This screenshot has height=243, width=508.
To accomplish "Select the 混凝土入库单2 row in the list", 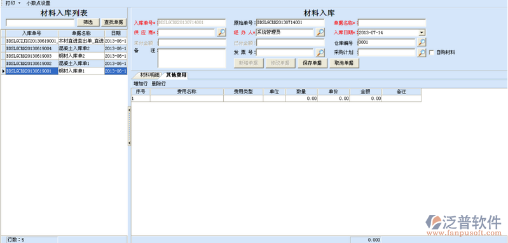I will pyautogui.click(x=66, y=48).
